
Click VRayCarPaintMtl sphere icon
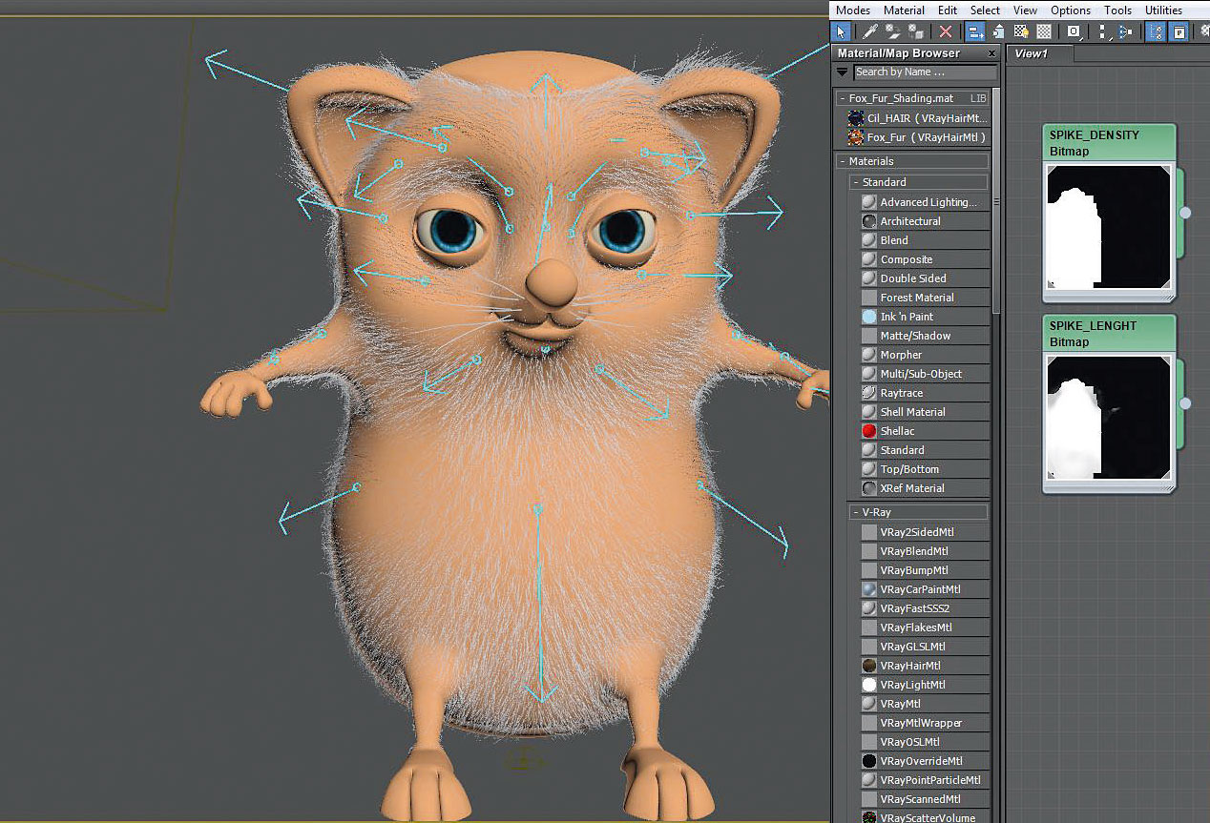(869, 589)
